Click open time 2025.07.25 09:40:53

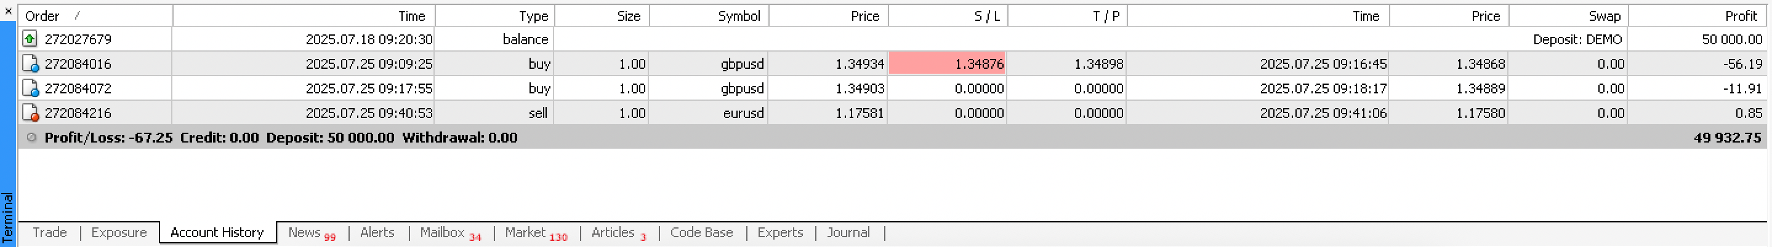[x=369, y=113]
